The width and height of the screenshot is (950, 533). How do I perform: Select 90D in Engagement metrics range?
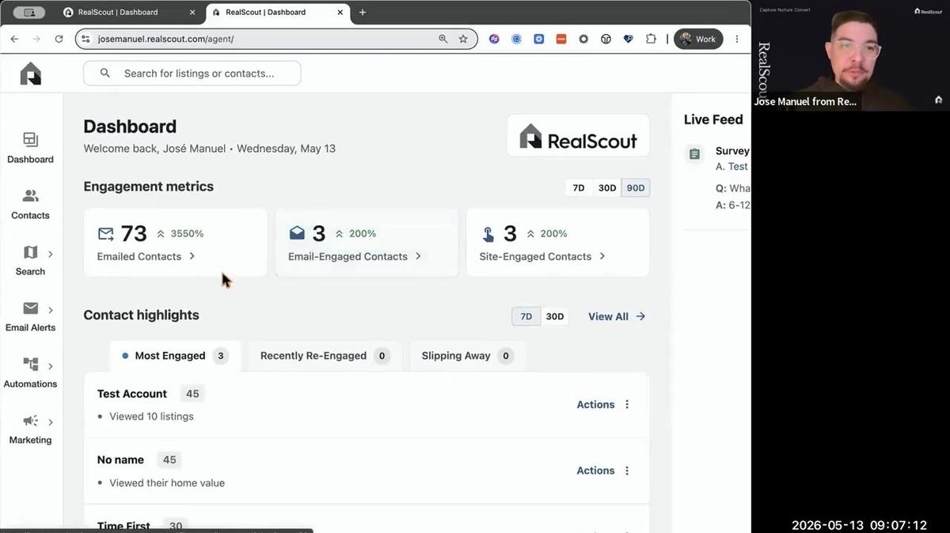636,188
